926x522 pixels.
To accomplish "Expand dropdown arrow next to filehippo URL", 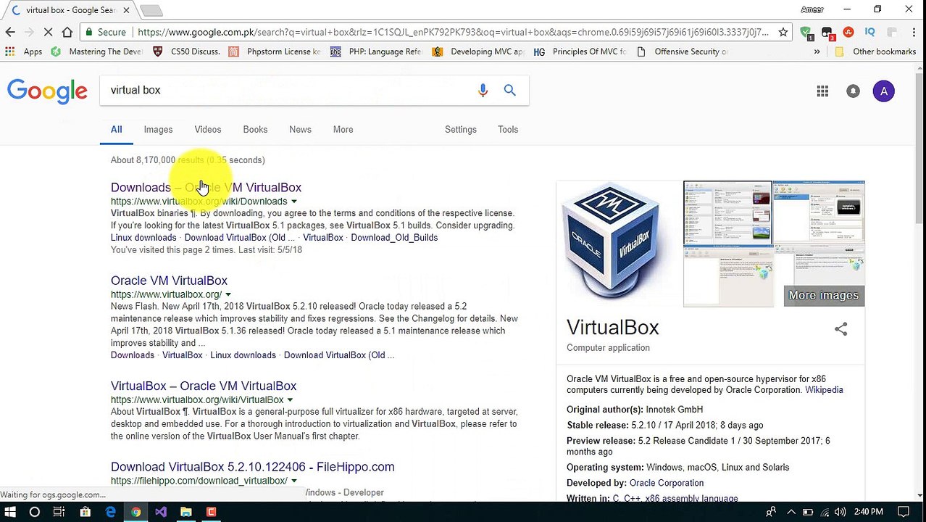I will 293,481.
